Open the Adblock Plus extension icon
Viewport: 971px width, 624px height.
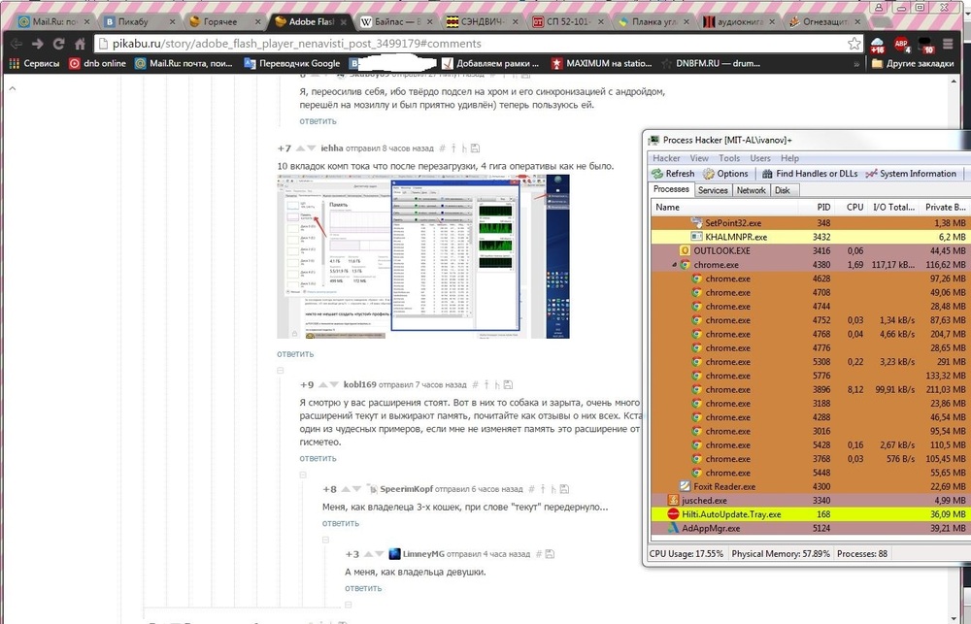tap(901, 45)
